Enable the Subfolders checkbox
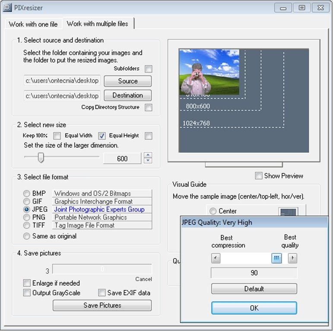 148,69
